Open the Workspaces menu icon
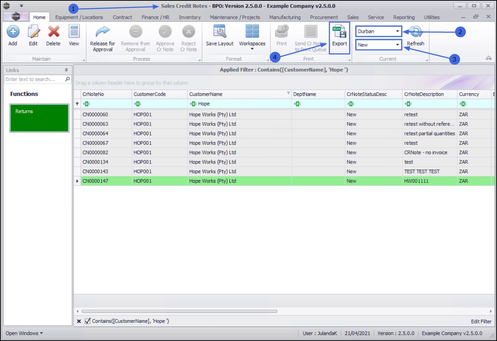 pos(252,31)
